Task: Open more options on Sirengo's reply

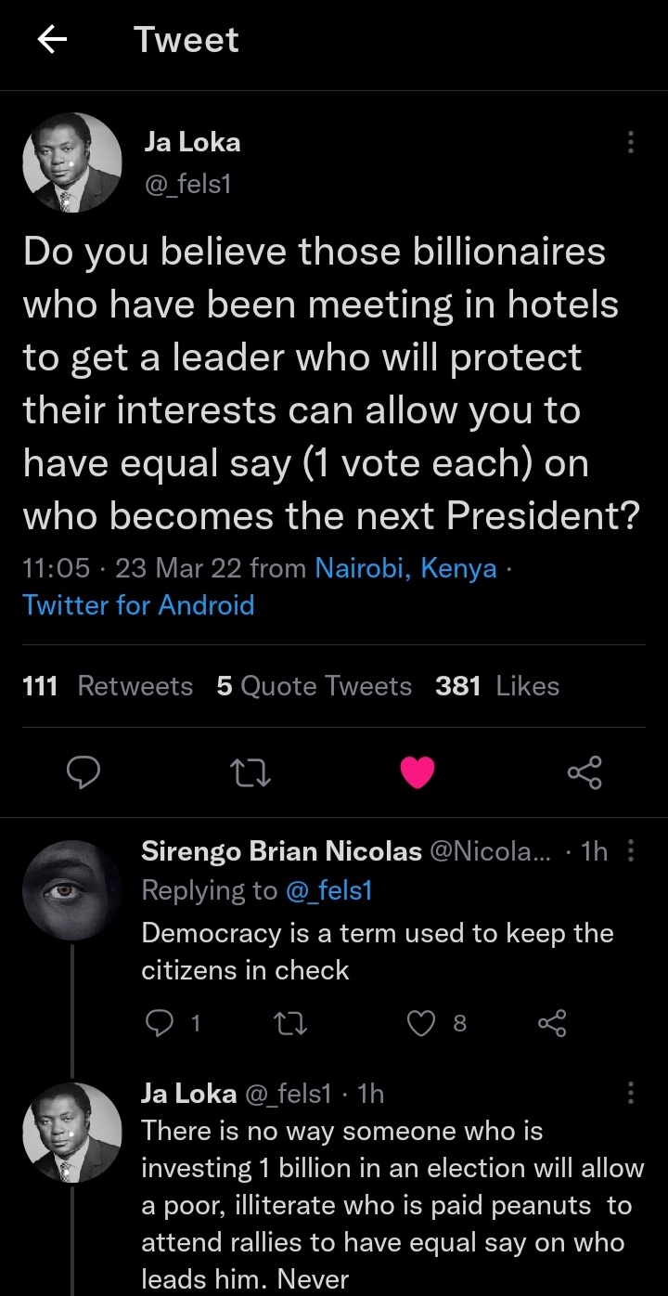Action: [x=632, y=850]
